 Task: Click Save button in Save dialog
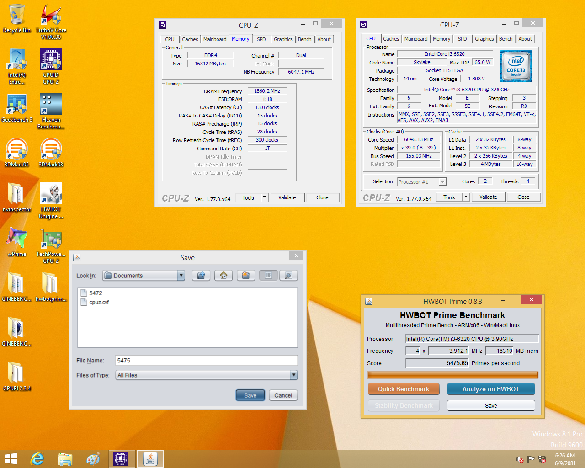point(250,395)
